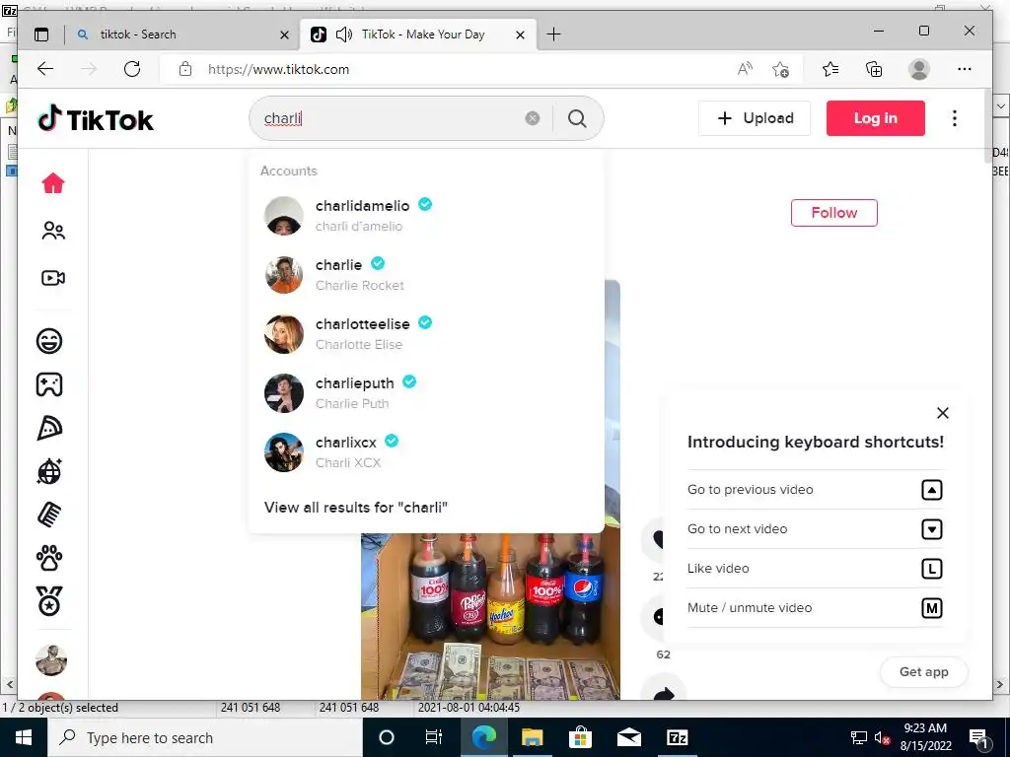Switch to the tiktok - Search tab
The image size is (1010, 757).
pyautogui.click(x=181, y=34)
